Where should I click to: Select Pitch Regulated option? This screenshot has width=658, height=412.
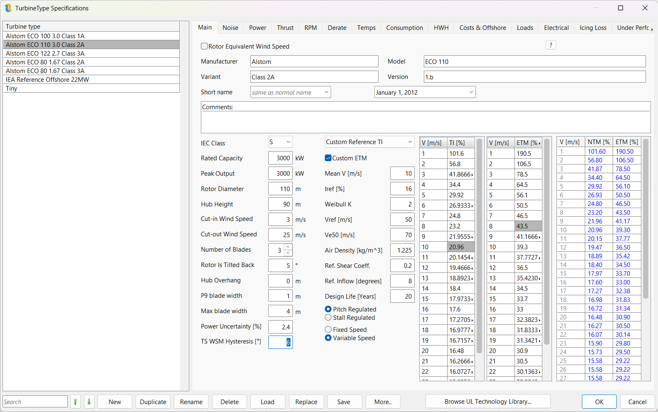(x=328, y=309)
